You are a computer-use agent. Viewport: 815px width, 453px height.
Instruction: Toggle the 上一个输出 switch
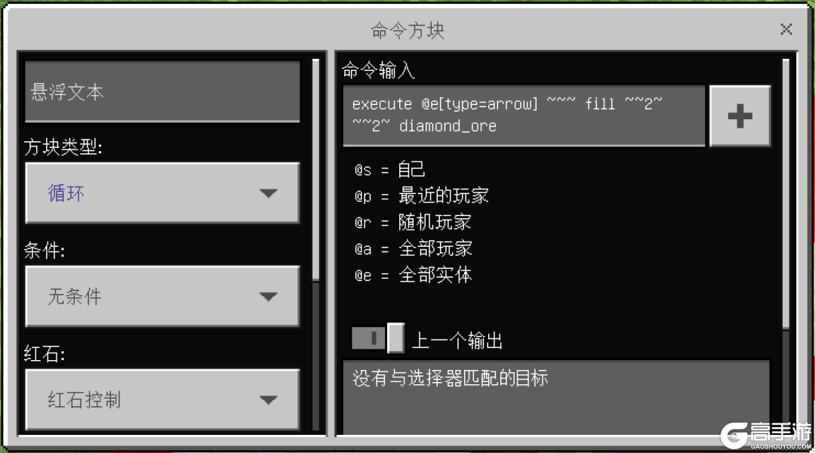(378, 338)
